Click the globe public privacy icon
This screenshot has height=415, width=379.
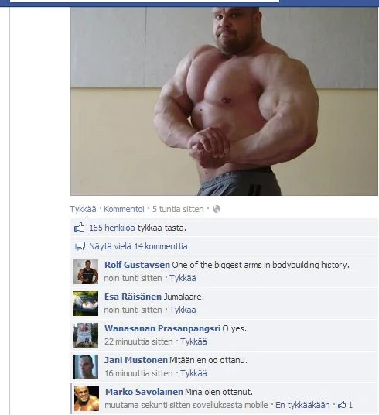click(217, 209)
